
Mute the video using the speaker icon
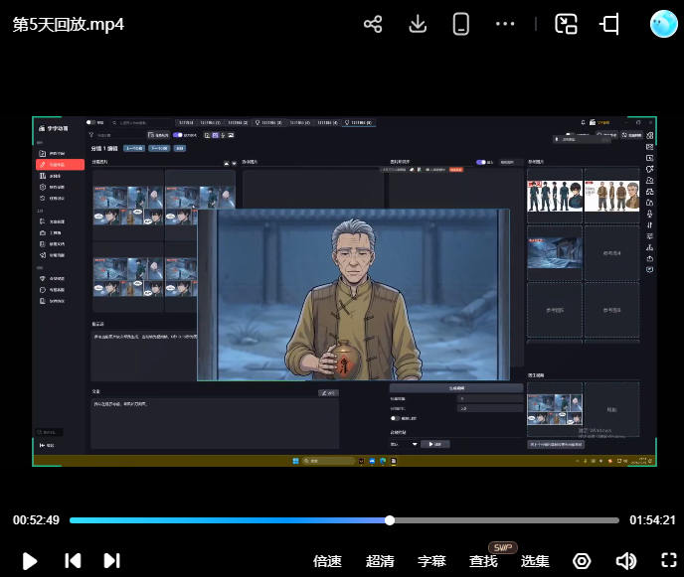click(x=625, y=561)
